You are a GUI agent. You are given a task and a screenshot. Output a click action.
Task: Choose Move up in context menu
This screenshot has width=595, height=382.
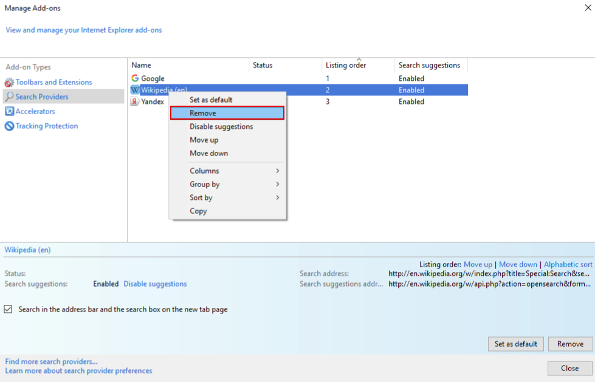pos(228,140)
